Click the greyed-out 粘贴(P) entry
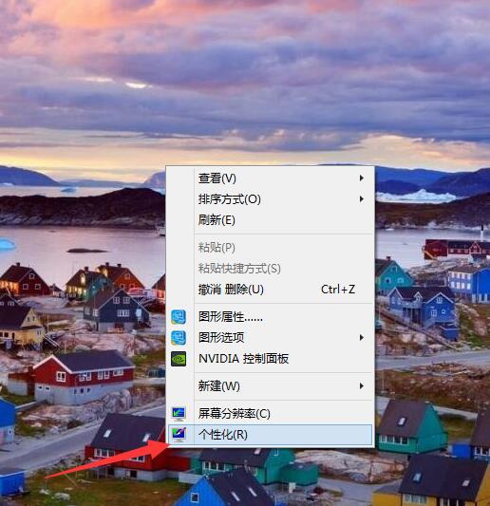Image resolution: width=490 pixels, height=506 pixels. point(270,248)
